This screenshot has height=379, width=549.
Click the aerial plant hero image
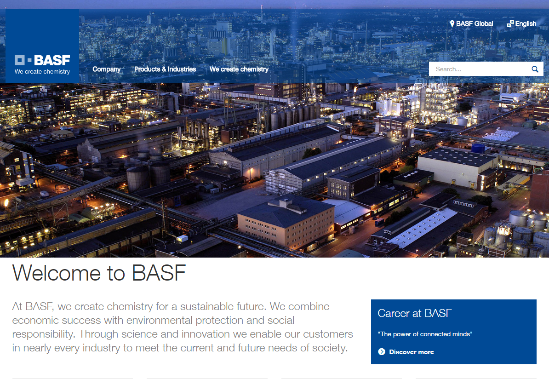tap(274, 170)
